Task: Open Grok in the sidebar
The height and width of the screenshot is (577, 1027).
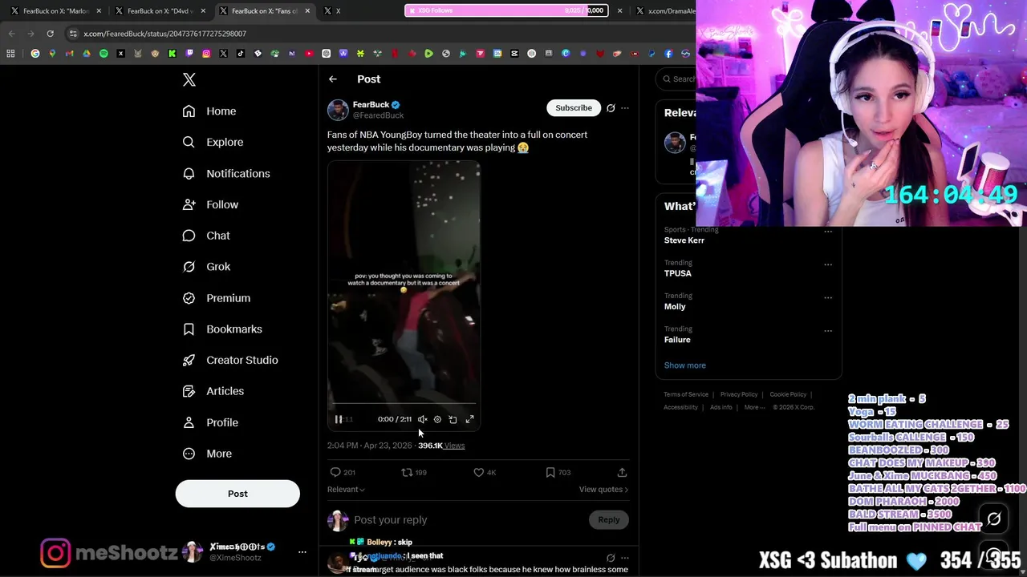Action: (206, 267)
